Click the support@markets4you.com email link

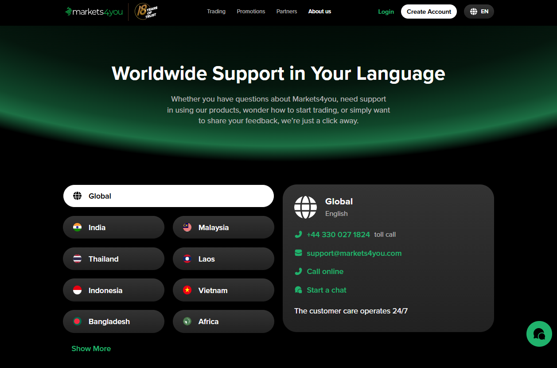point(354,253)
